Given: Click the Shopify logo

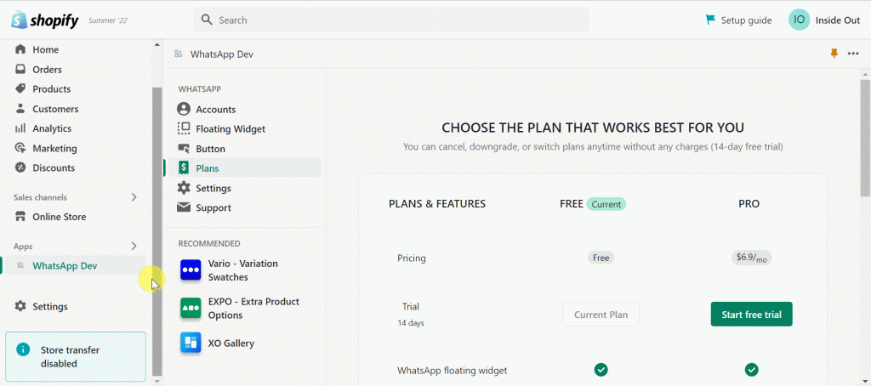Looking at the screenshot, I should (42, 20).
